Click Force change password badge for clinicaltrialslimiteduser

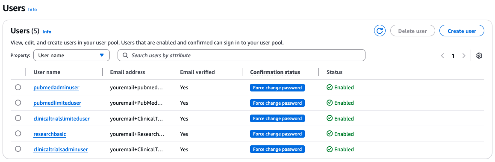[x=277, y=118]
